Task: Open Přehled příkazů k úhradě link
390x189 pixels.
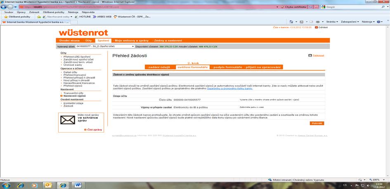Action: [x=79, y=78]
